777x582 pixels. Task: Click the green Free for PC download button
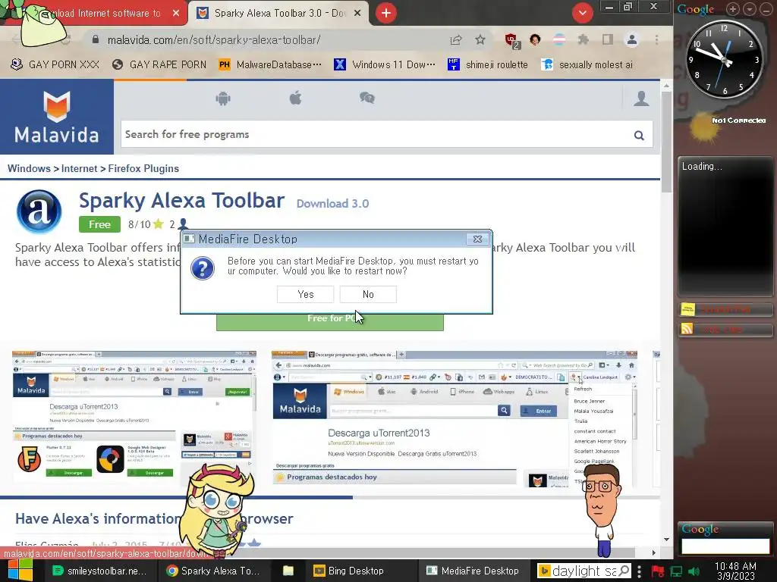tap(329, 321)
